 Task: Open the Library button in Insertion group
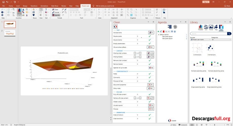click(19, 12)
